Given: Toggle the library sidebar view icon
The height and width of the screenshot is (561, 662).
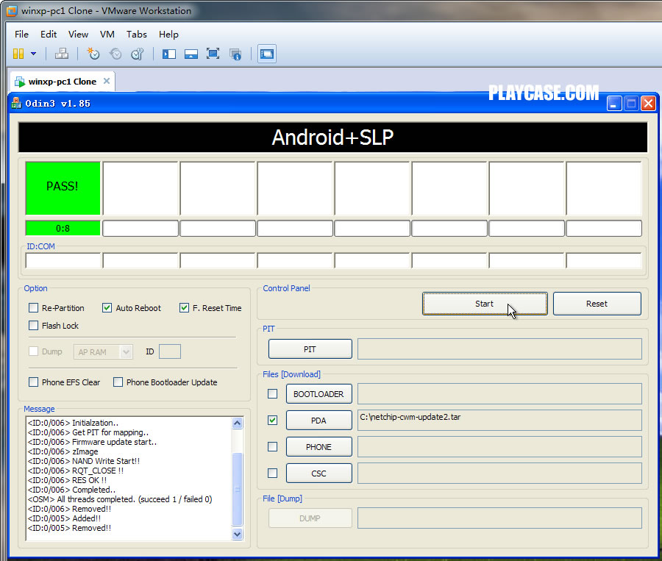Looking at the screenshot, I should pos(169,54).
